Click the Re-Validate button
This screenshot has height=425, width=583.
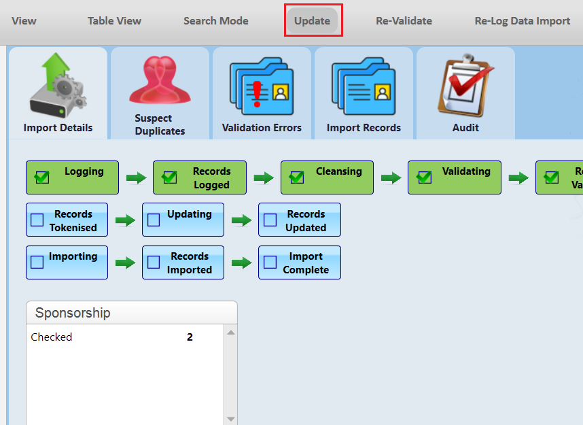(404, 21)
